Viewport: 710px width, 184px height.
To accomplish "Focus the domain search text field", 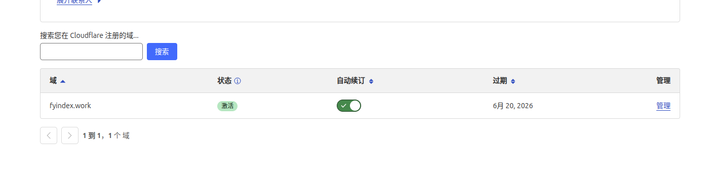I will [91, 52].
